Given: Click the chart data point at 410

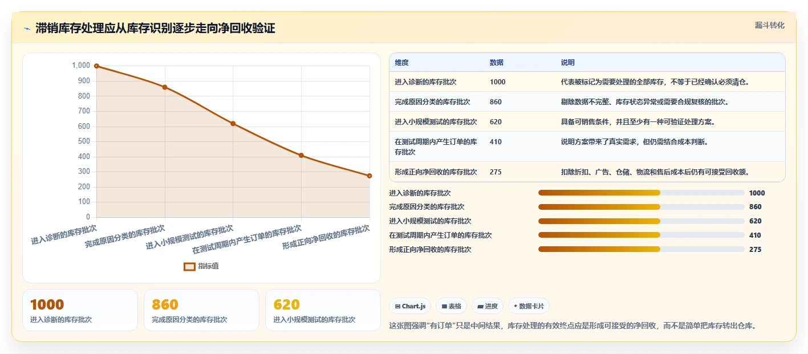Looking at the screenshot, I should [301, 155].
